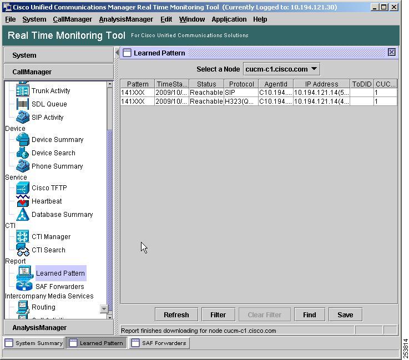Select Heartbeat tree label
The width and height of the screenshot is (409, 360).
[x=47, y=201]
